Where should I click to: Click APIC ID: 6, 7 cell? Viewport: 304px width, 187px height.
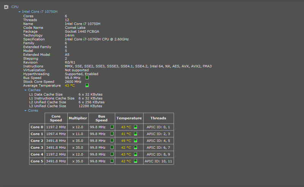158,148
